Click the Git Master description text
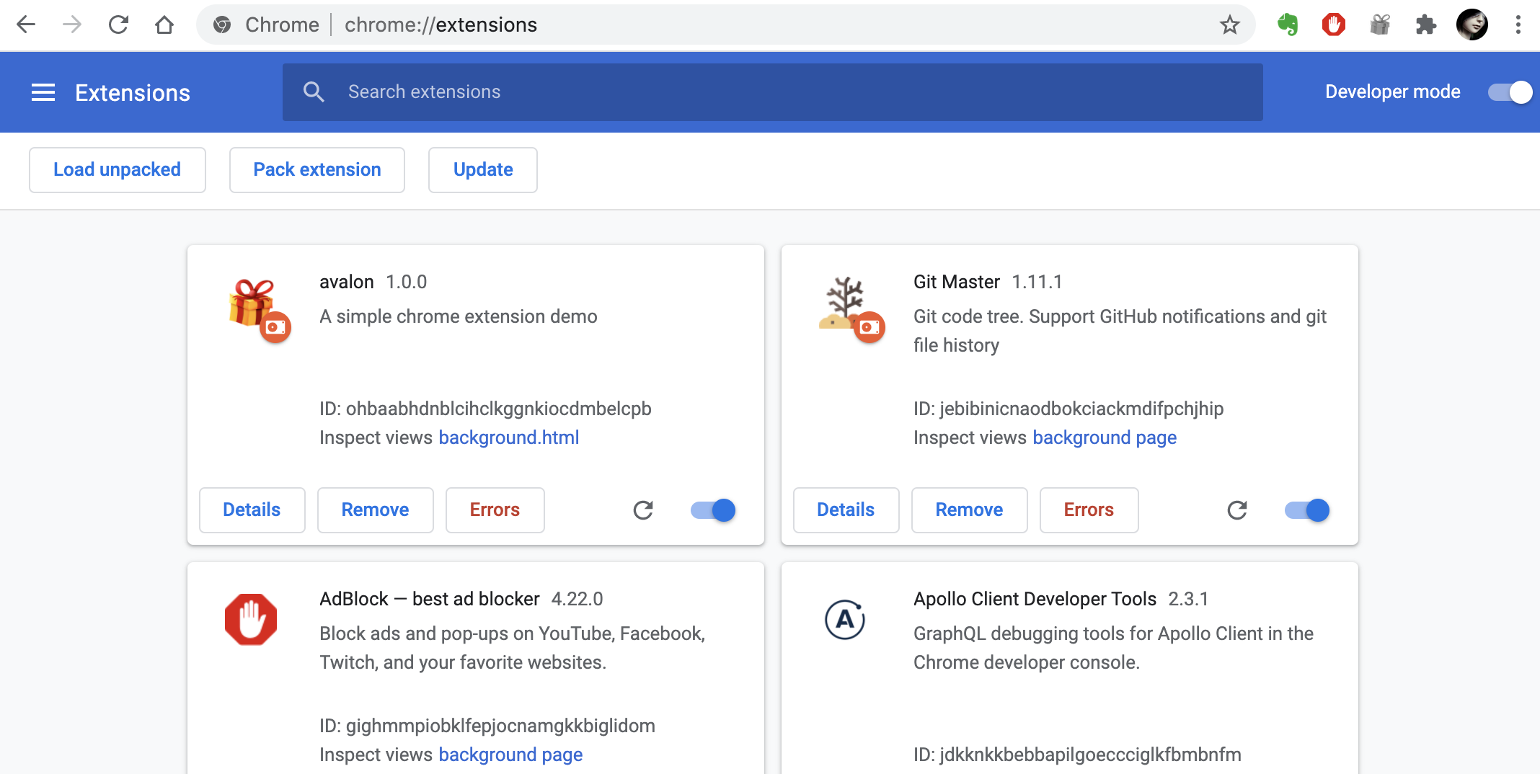The image size is (1540, 774). pyautogui.click(x=1120, y=331)
